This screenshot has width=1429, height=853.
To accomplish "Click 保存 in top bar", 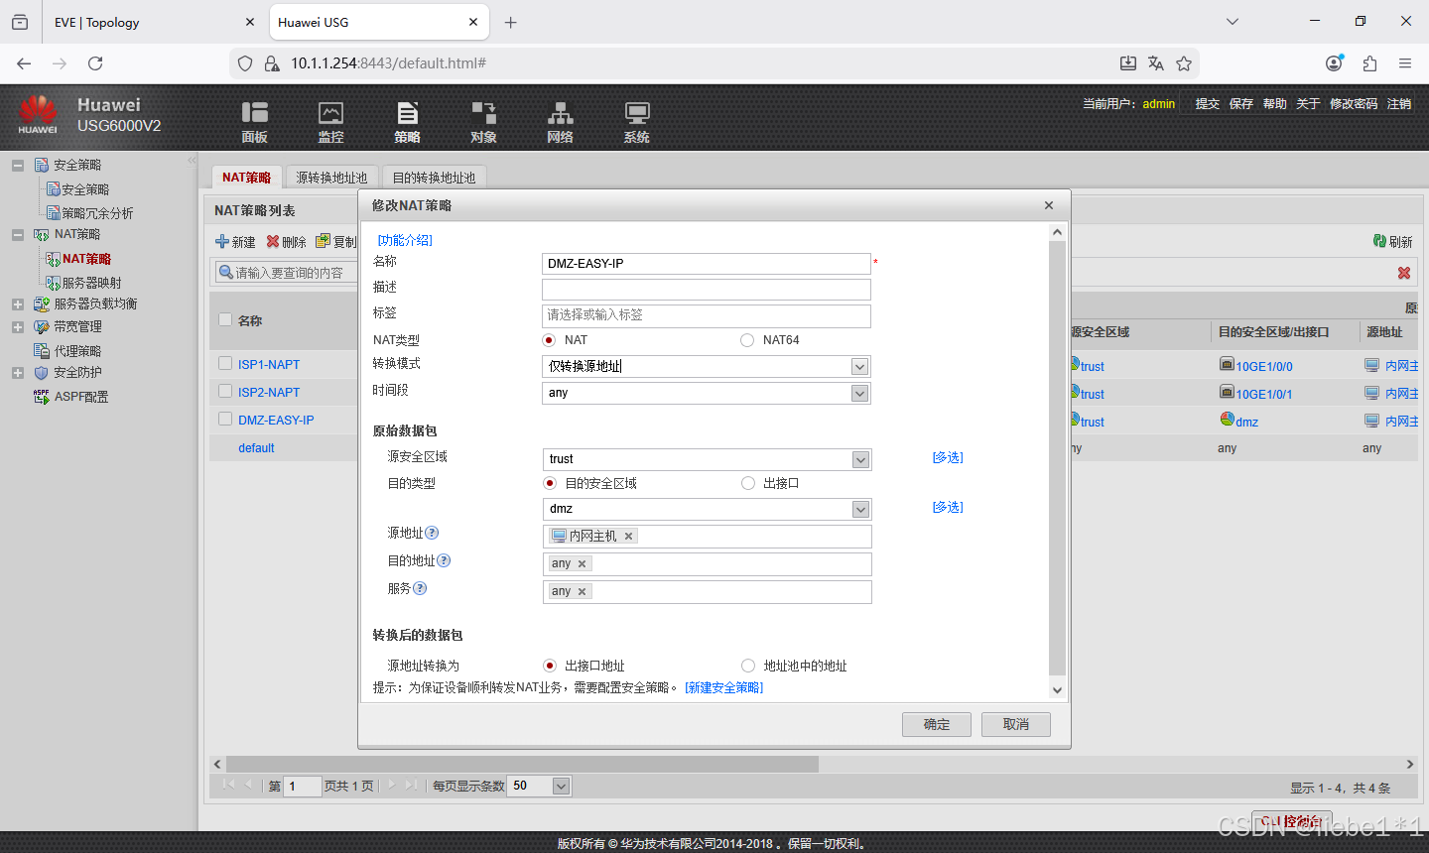I will click(1240, 103).
